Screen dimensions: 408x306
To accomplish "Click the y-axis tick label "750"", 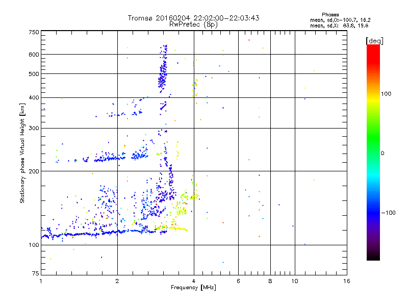I will [34, 32].
